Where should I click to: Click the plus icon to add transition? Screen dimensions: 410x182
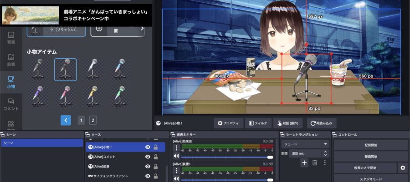[x=304, y=162]
